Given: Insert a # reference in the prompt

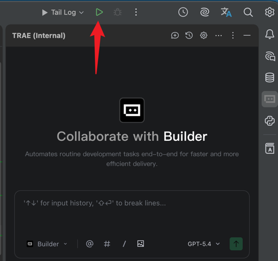Looking at the screenshot, I should pos(107,244).
